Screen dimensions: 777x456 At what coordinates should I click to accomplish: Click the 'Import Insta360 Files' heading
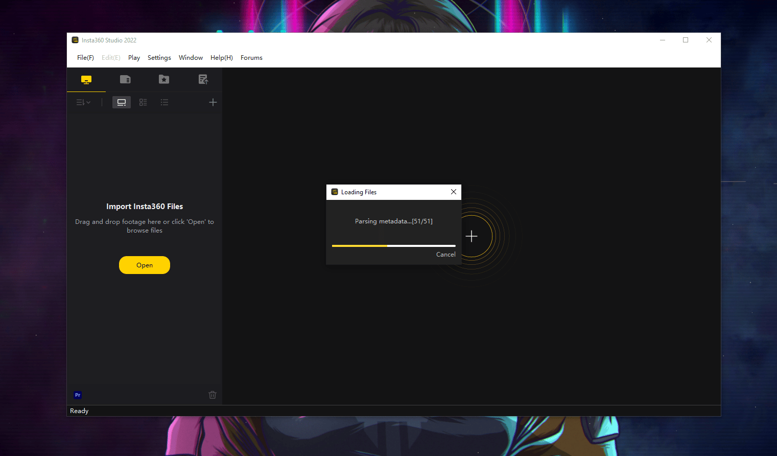145,207
